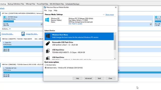This screenshot has width=161, height=90.
Task: Open the File menu in Rescue Media Builder
Action: [x=45, y=10]
